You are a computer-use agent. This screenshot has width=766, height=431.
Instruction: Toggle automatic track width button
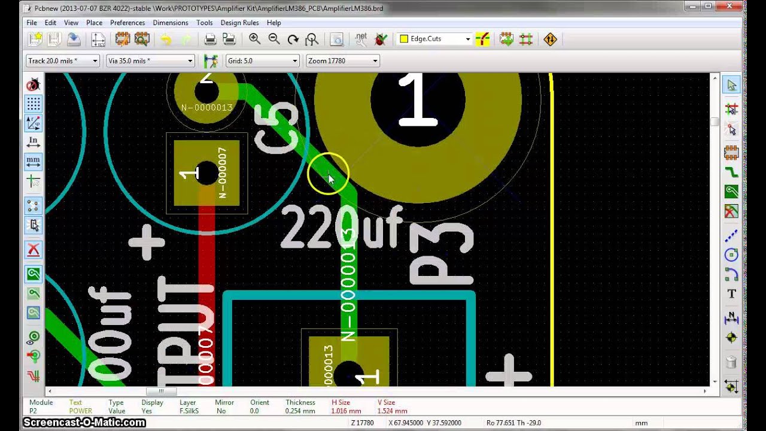(210, 60)
